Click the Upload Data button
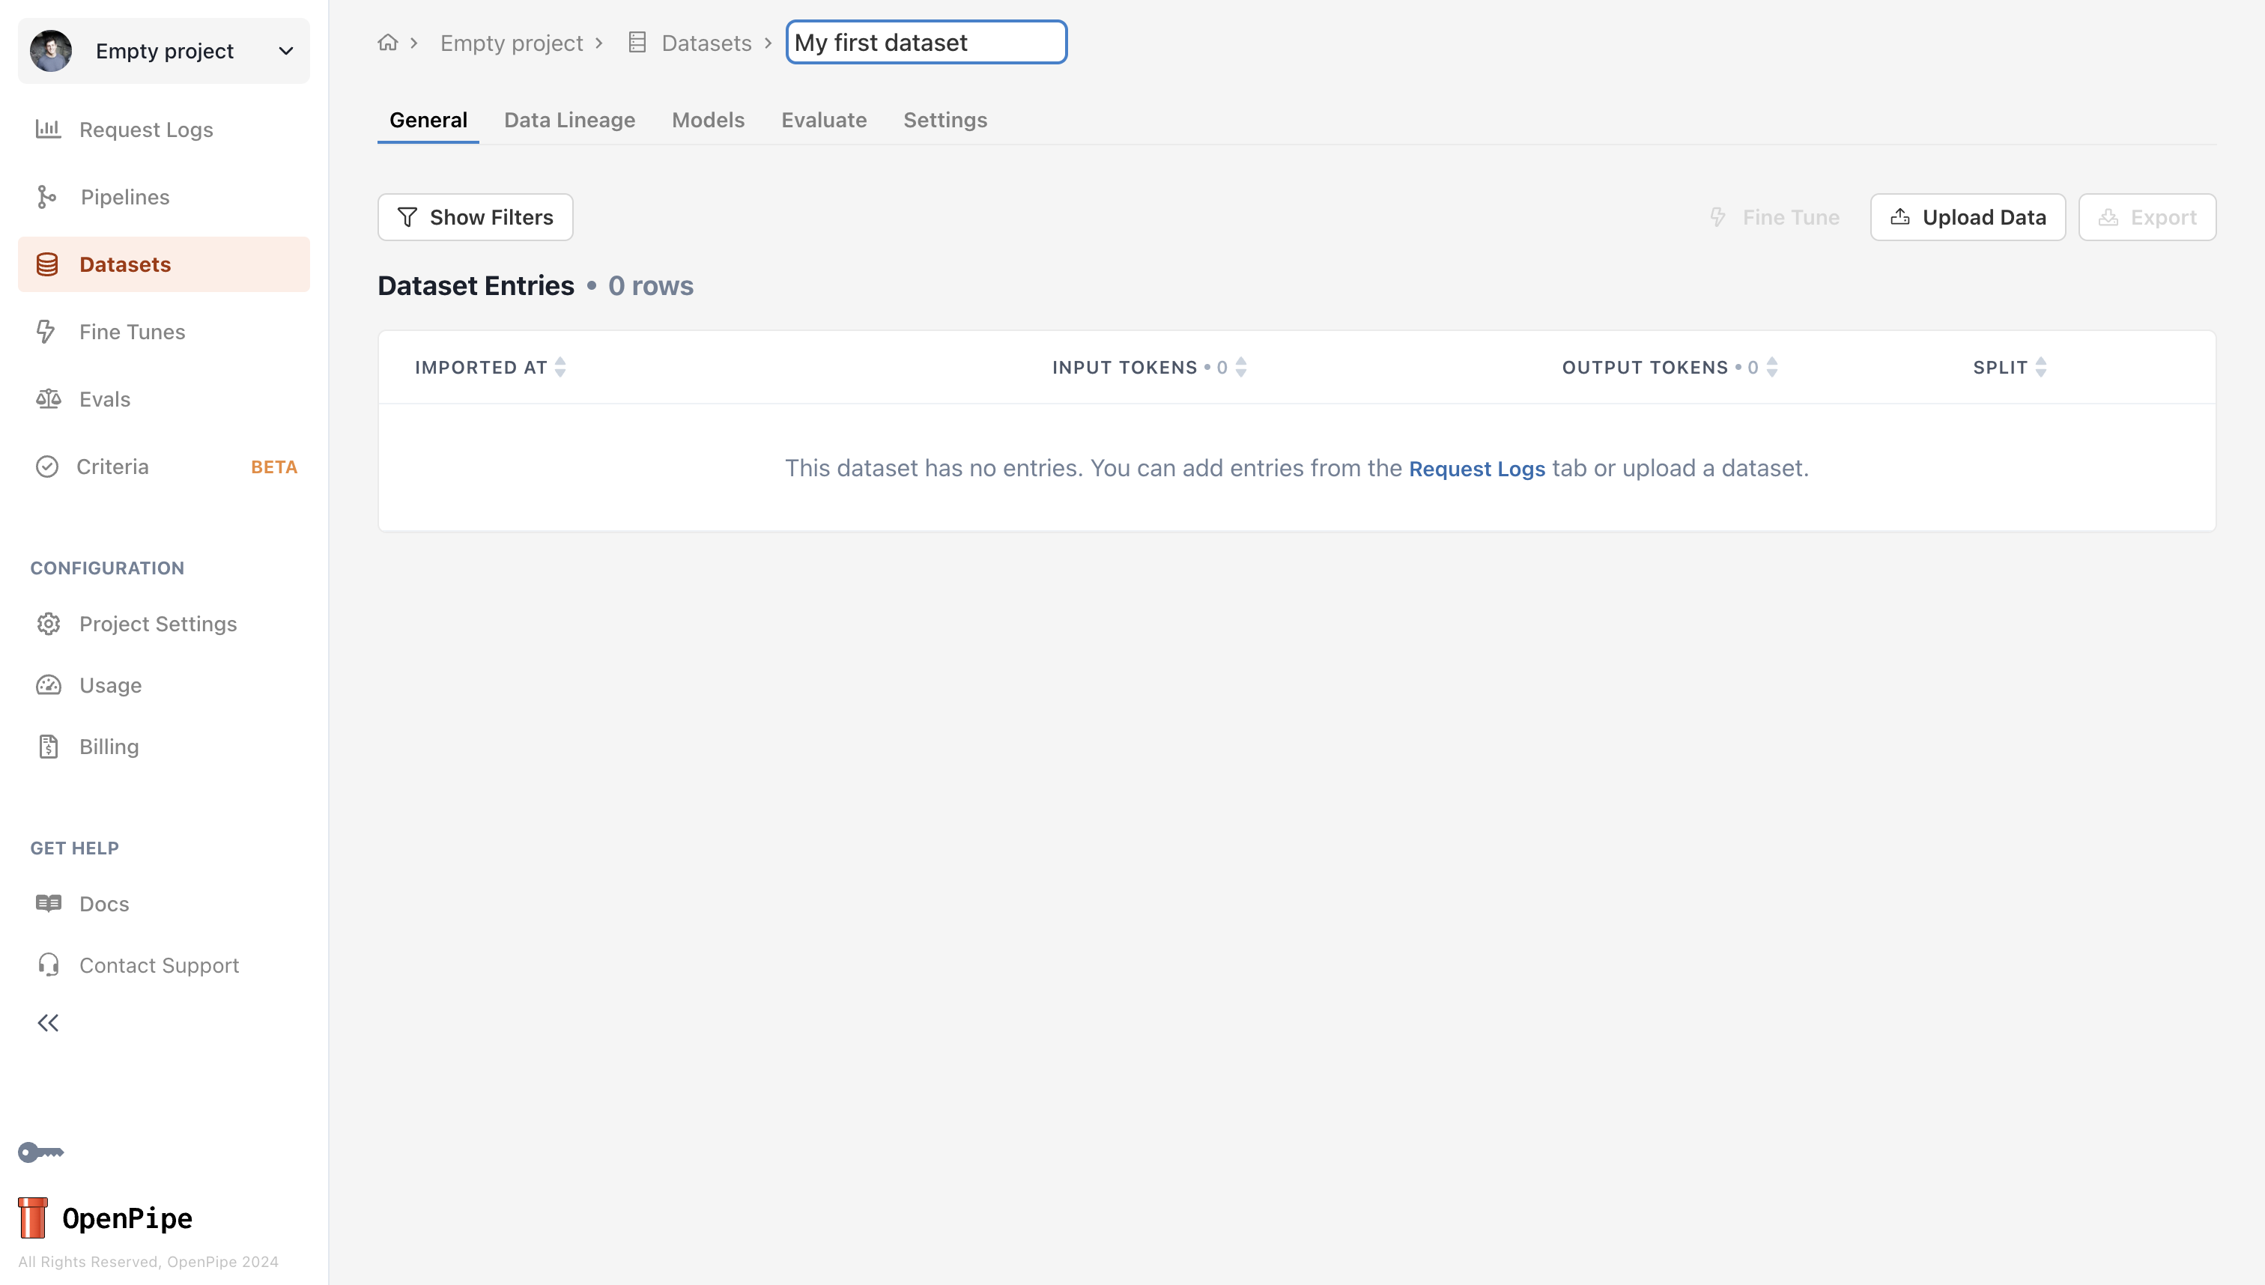 (1968, 217)
